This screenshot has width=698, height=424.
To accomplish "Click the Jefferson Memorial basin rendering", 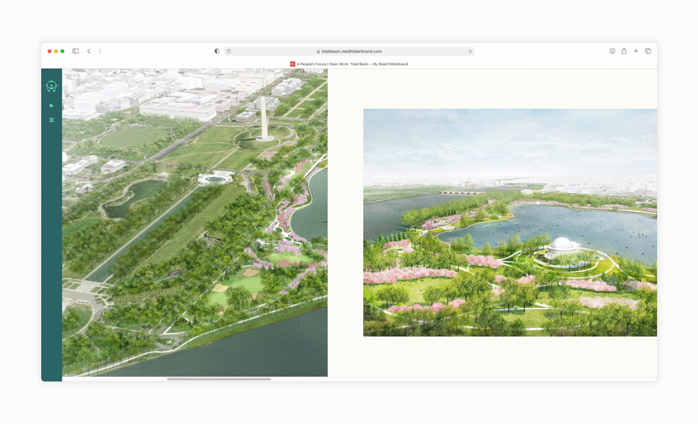I will click(x=510, y=221).
